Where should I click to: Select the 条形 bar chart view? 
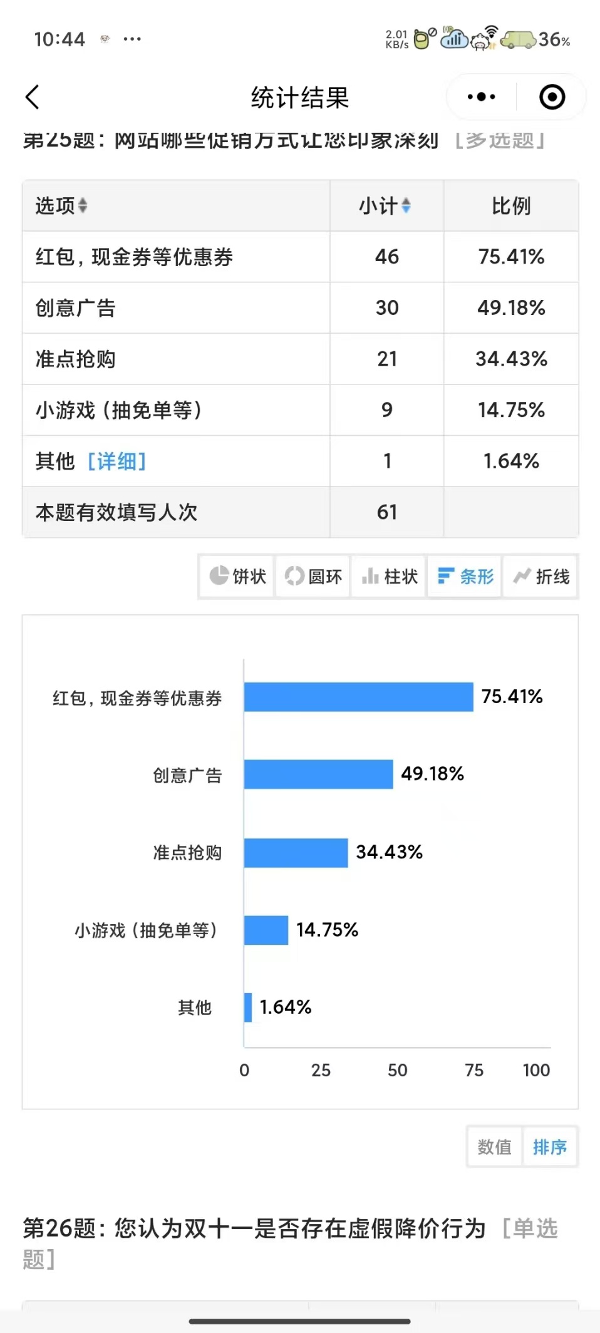point(465,576)
